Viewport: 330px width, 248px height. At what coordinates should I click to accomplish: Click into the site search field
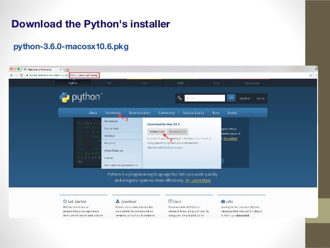click(204, 98)
